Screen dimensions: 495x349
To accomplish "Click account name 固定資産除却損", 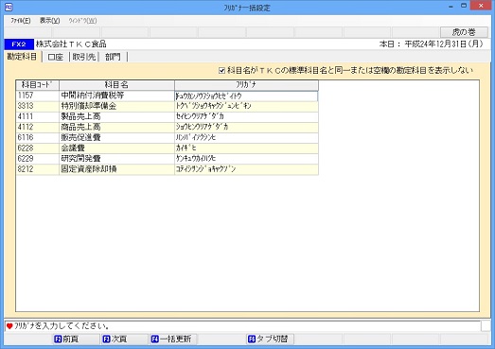I will (116, 169).
